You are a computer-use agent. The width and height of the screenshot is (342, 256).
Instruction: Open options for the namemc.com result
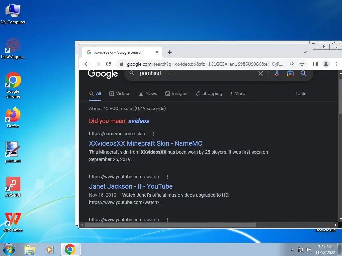pos(153,134)
